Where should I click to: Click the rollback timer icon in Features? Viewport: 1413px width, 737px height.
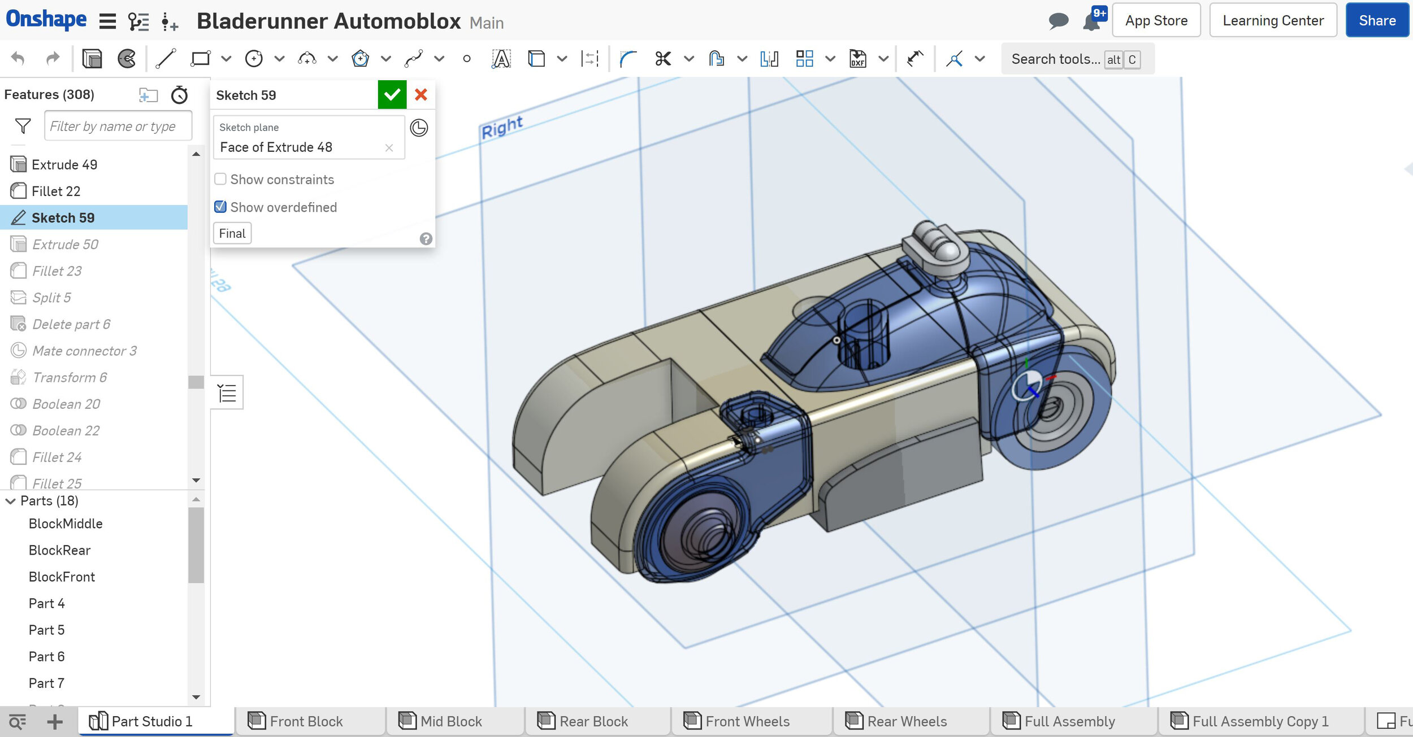(x=179, y=95)
